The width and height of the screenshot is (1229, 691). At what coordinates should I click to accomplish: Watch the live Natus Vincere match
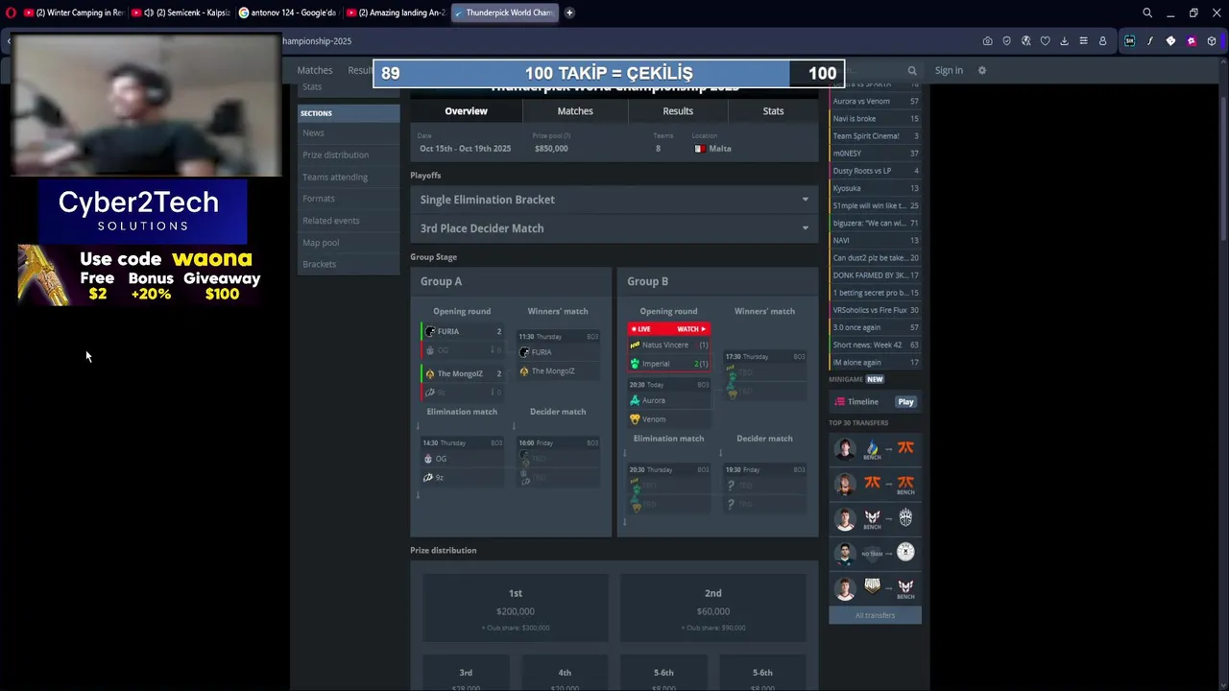[691, 329]
